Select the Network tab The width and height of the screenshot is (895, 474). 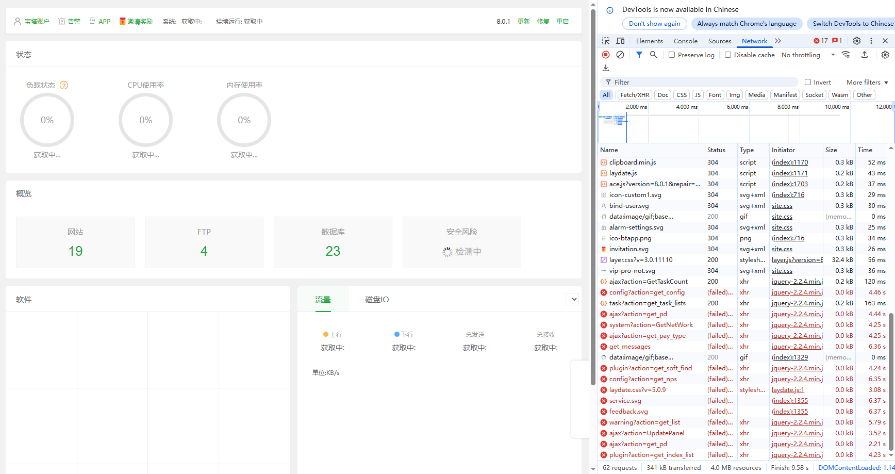[x=754, y=41]
